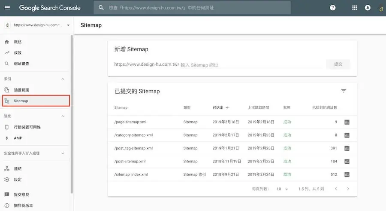Click the pages icon next to 涵蓋範圍
Viewport: 386px width, 211px height.
click(7, 90)
